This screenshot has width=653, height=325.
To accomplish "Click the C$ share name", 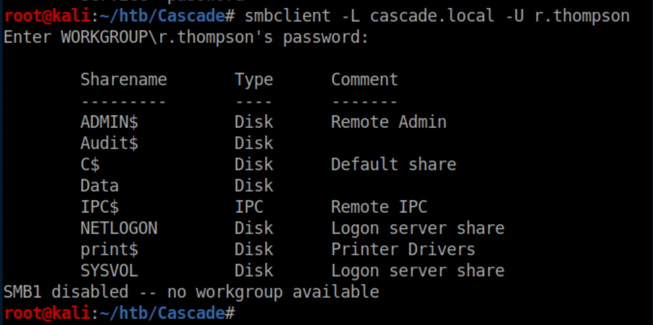I will coord(90,164).
